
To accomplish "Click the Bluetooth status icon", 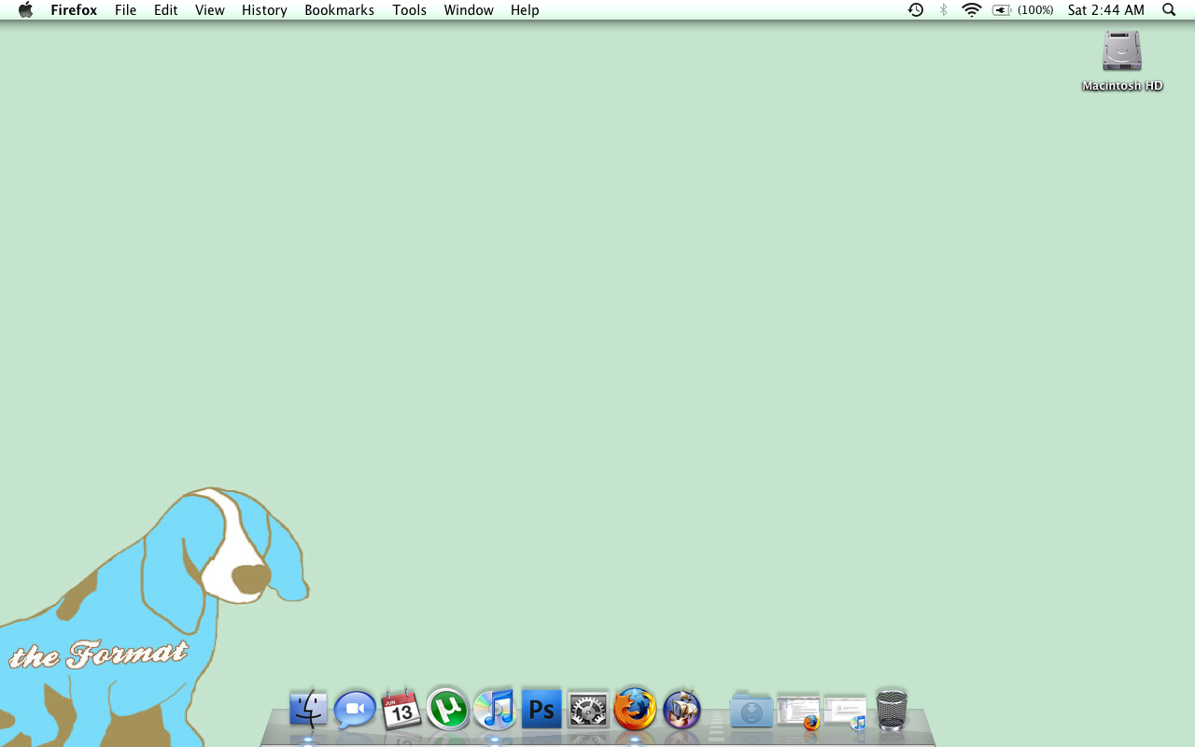I will (944, 10).
